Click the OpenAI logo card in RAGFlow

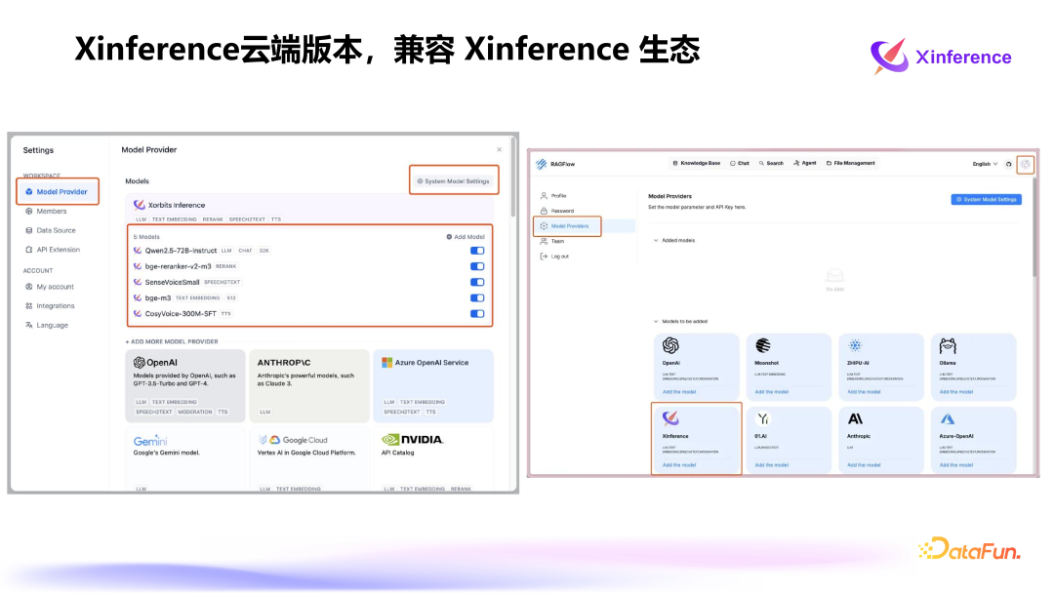[x=669, y=343]
